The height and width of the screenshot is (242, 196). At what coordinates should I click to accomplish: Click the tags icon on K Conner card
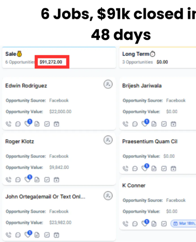click(145, 223)
